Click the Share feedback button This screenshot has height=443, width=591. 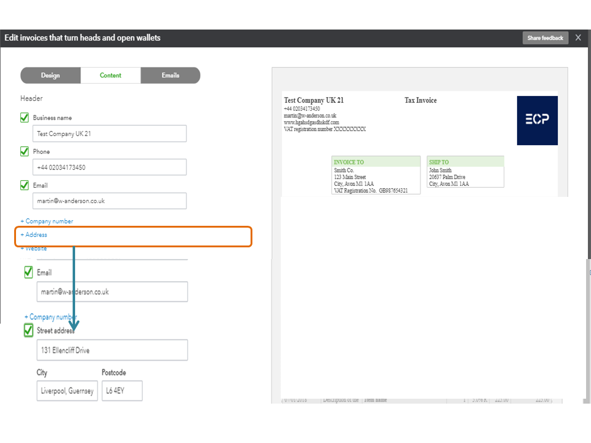coord(545,38)
